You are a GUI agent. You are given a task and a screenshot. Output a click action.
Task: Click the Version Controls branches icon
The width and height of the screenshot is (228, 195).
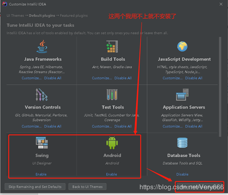coord(42,95)
